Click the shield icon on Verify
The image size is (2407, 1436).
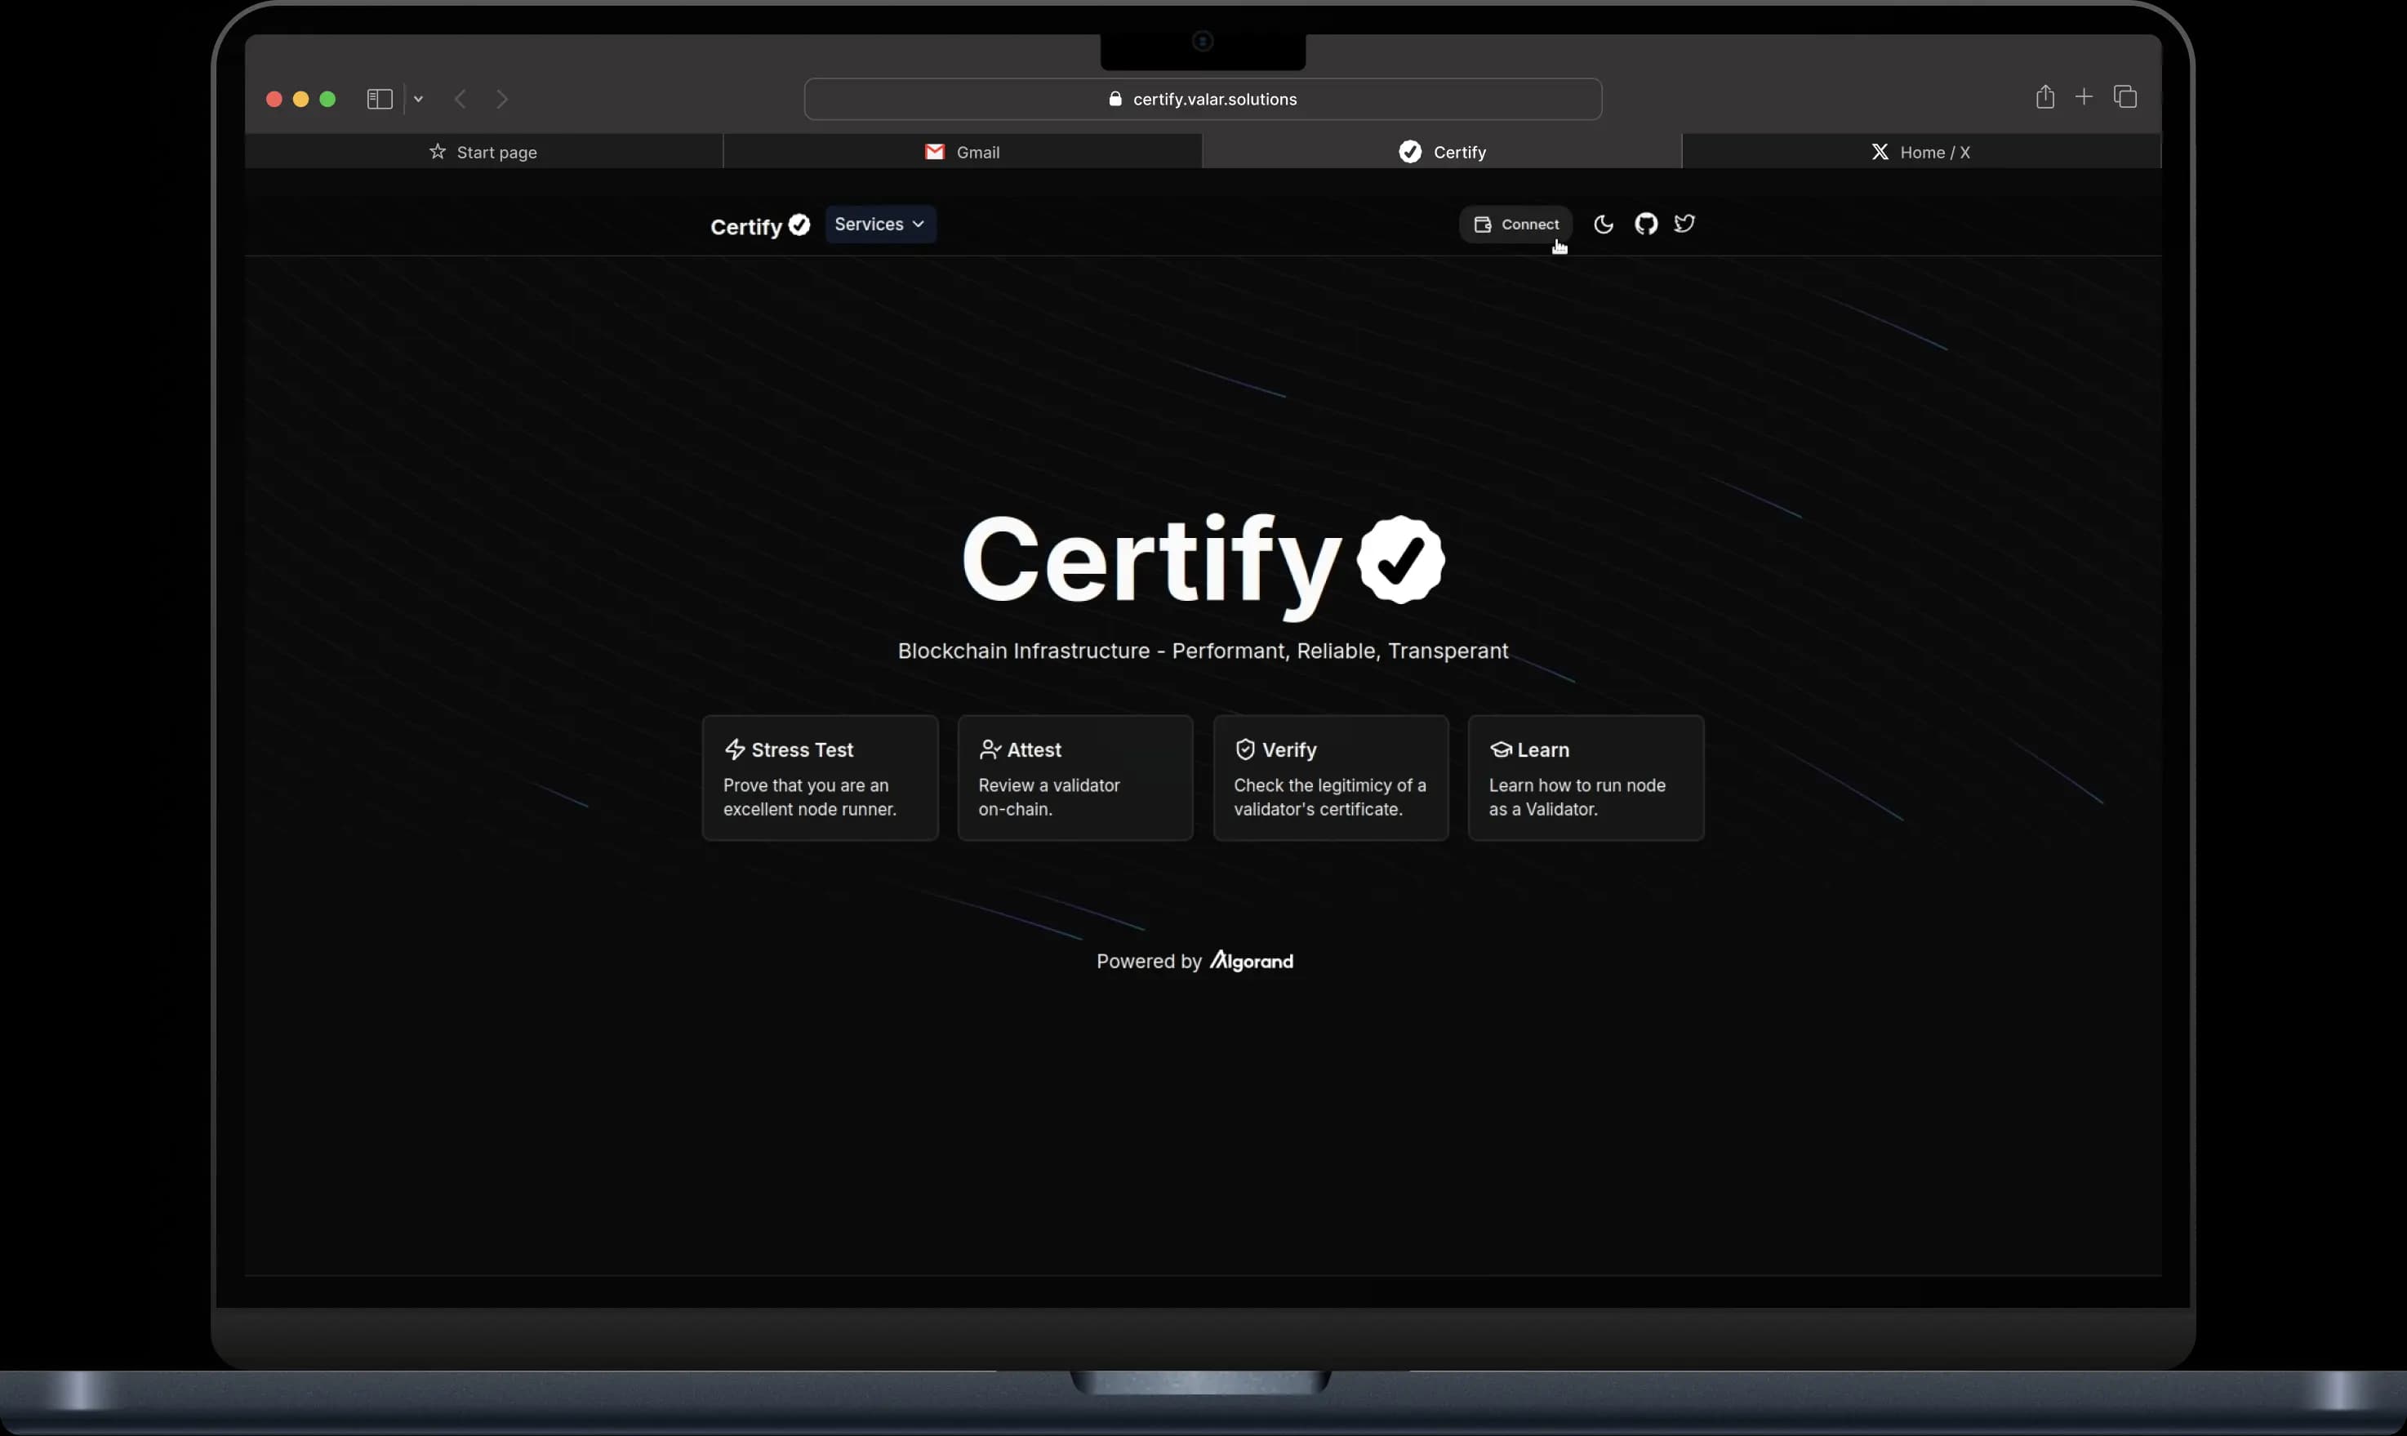click(1246, 750)
